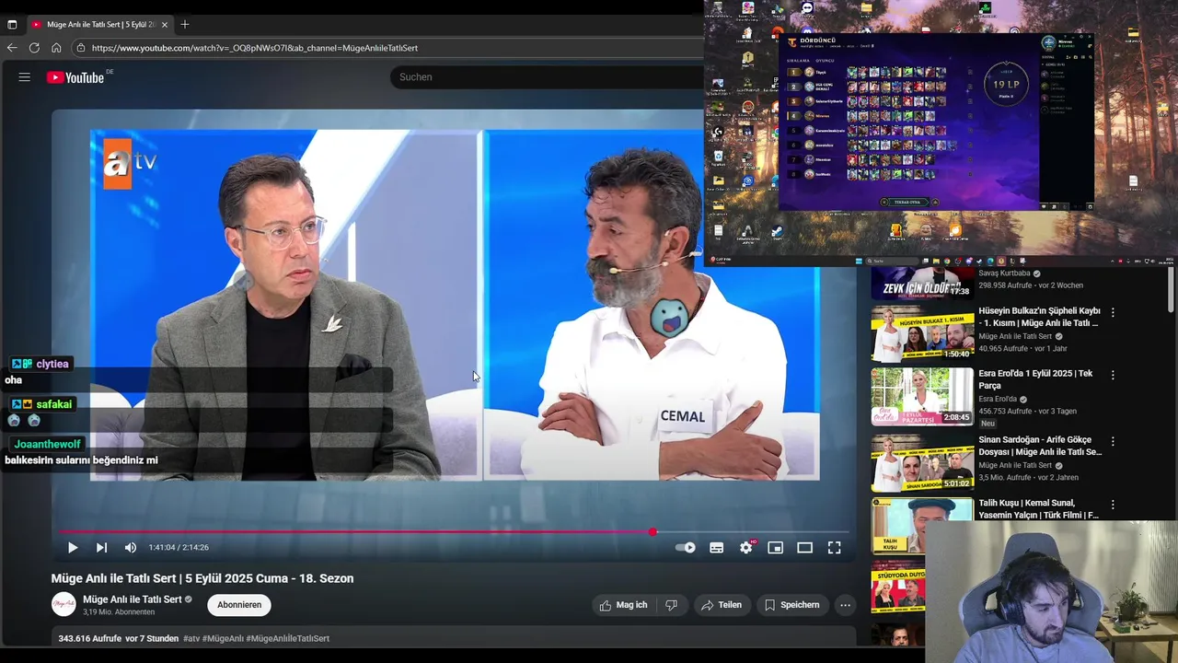Click the video title Müge Anlı ile Tatlı Sert
Image resolution: width=1178 pixels, height=663 pixels.
(202, 578)
